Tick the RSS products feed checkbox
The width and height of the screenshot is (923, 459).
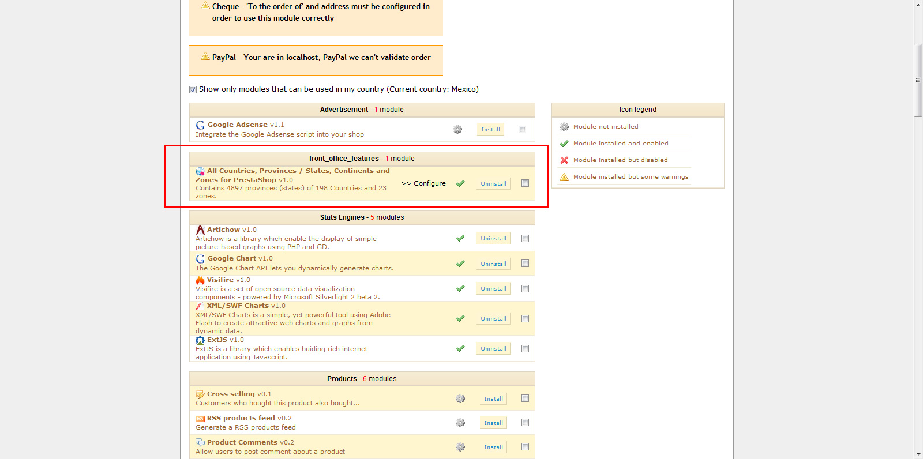pos(525,422)
